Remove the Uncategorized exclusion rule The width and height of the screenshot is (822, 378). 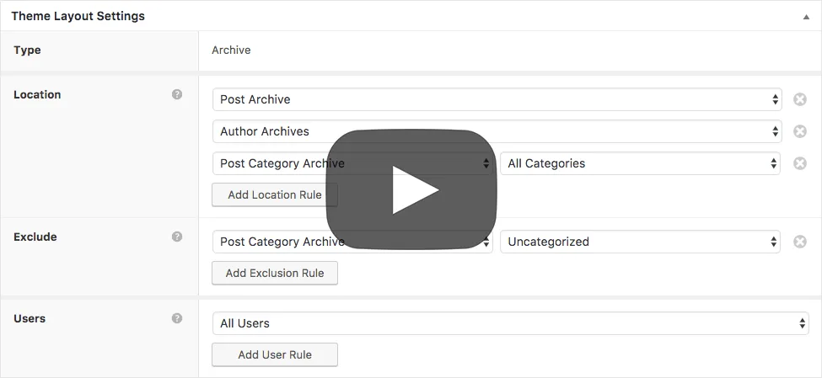tap(799, 242)
